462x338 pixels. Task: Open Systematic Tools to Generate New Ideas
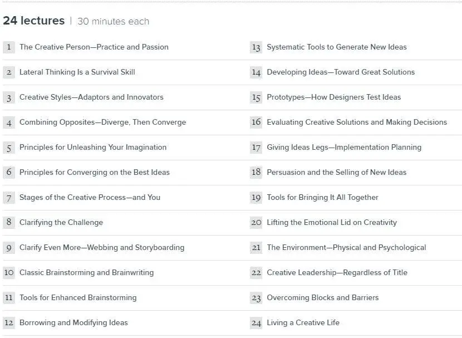pyautogui.click(x=337, y=47)
